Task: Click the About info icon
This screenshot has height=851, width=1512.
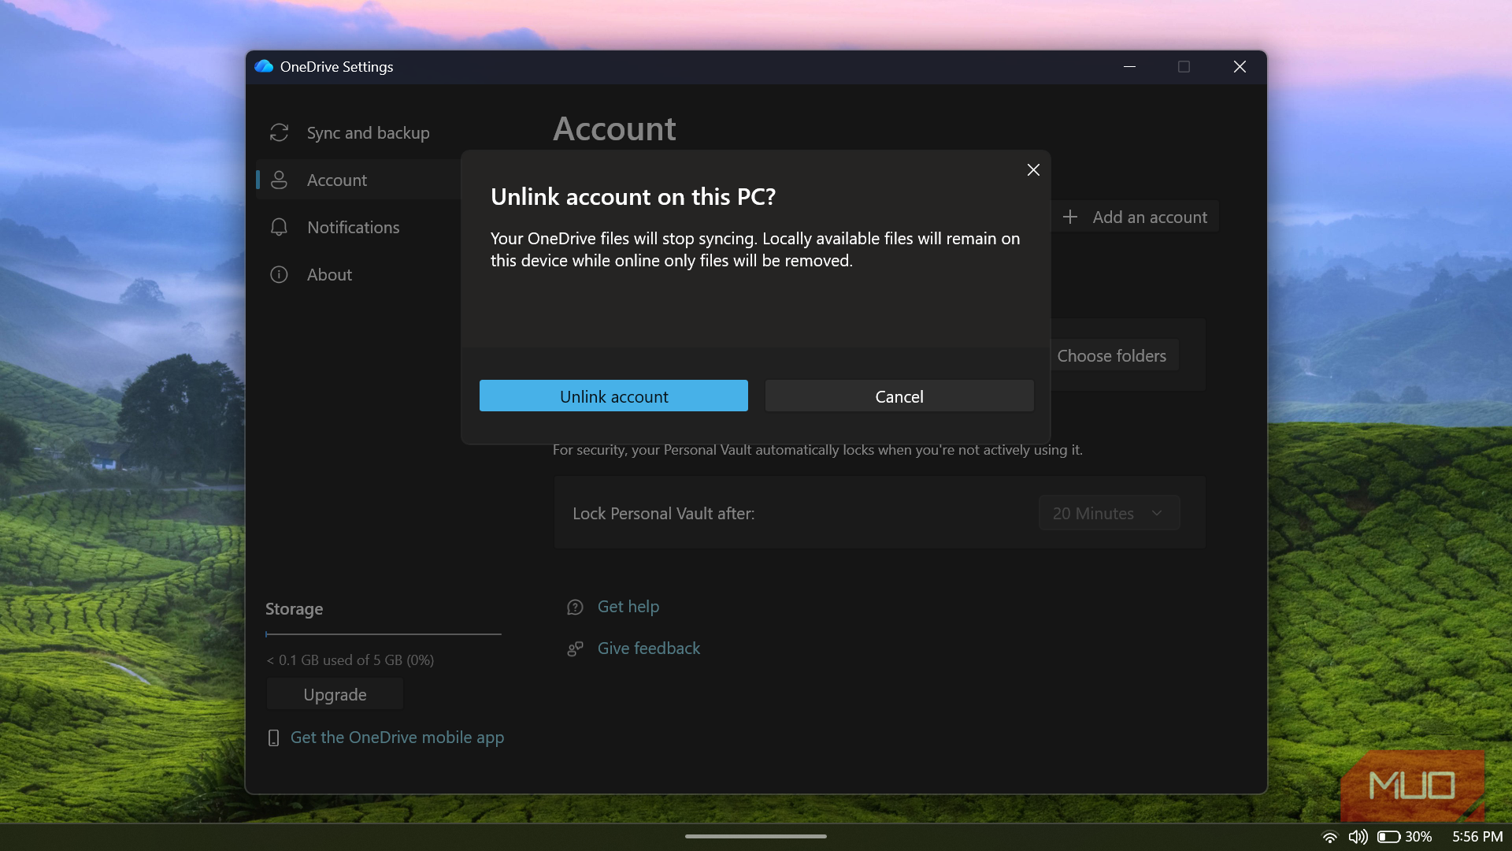Action: pyautogui.click(x=279, y=274)
